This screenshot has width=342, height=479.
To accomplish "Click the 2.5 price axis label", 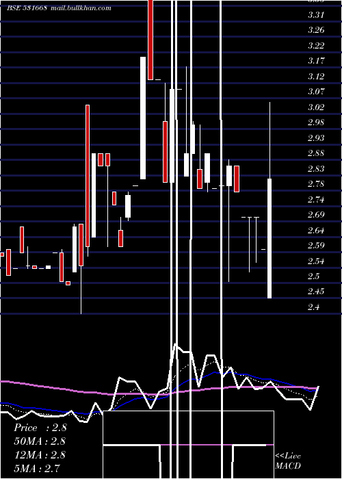I will click(313, 276).
